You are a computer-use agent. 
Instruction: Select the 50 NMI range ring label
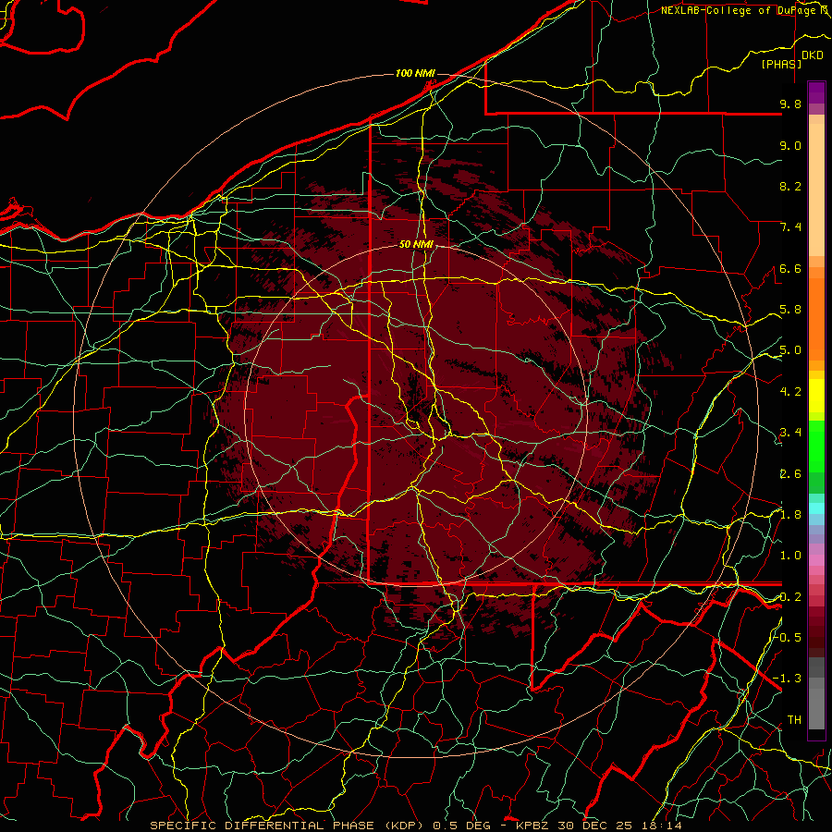[417, 244]
